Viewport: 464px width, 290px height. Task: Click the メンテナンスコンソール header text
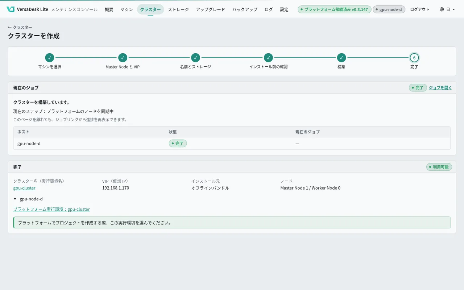74,9
